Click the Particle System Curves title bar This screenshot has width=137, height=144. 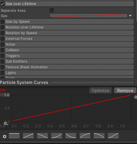tap(67, 82)
